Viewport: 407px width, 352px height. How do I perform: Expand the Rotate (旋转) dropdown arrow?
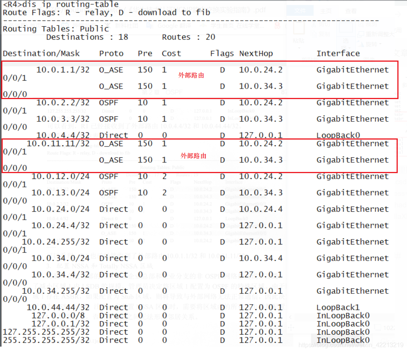(380, 43)
